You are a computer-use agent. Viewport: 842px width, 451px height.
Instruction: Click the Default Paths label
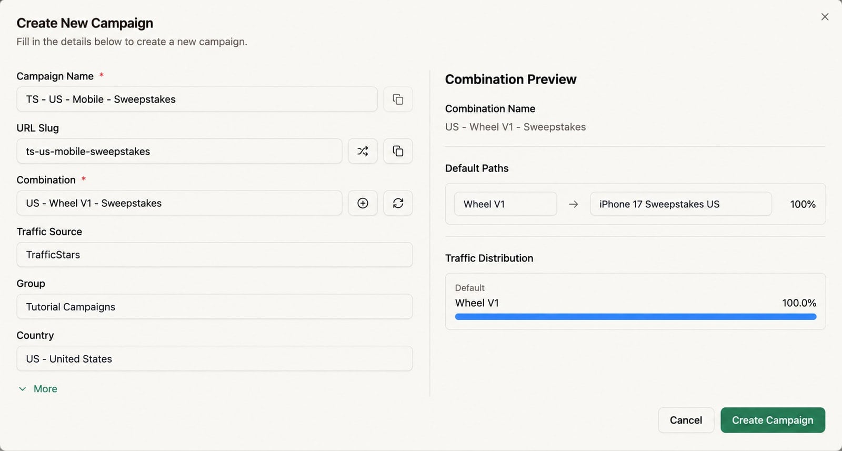coord(477,168)
